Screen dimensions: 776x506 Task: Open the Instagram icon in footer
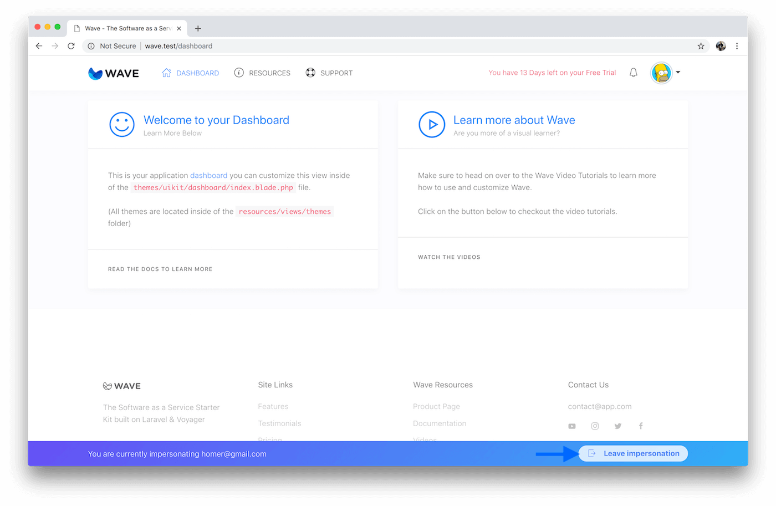(x=595, y=426)
